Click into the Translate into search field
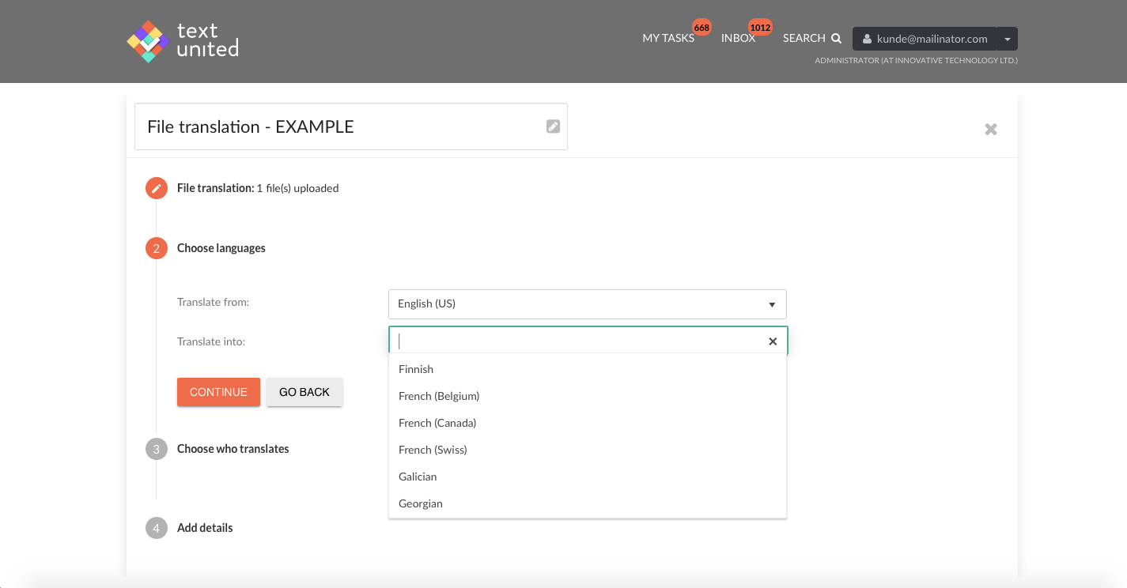 pyautogui.click(x=577, y=341)
